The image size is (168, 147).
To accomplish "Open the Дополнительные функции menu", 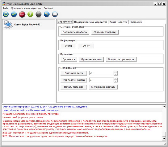I will click(x=26, y=8).
